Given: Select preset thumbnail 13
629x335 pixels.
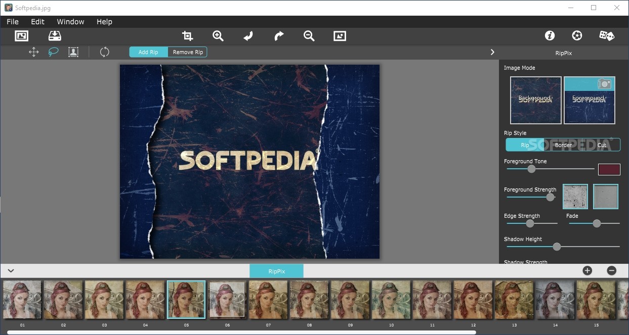Looking at the screenshot, I should (514, 300).
